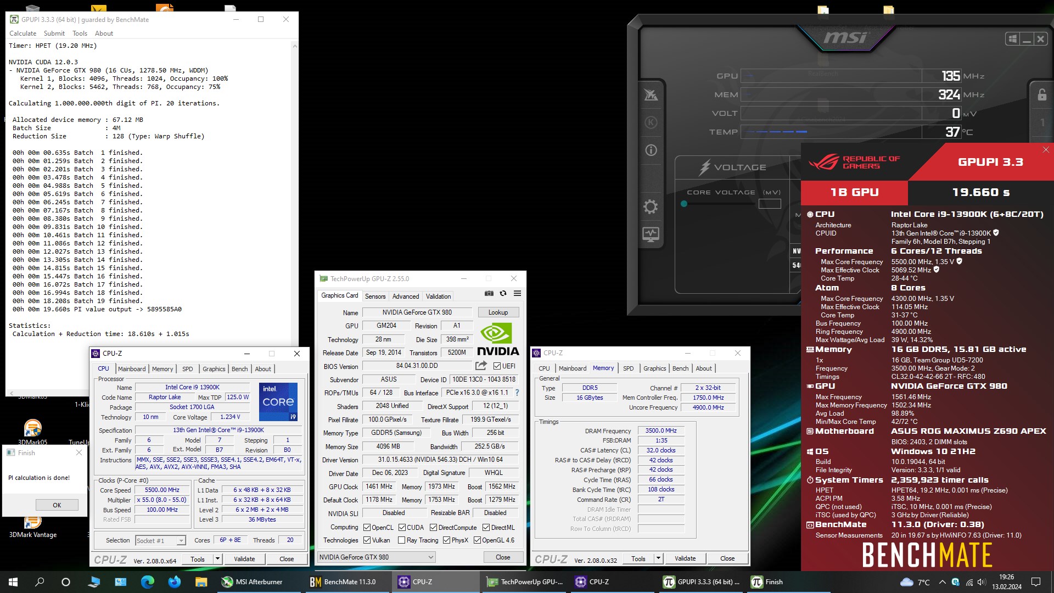Toggle the UEFI checkbox in GPU-Z
The width and height of the screenshot is (1054, 593).
pyautogui.click(x=497, y=366)
